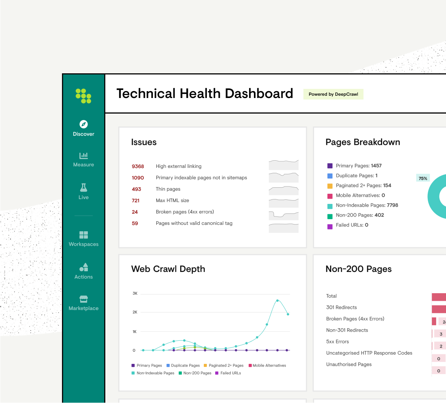Open the Marketplace storefront icon
The width and height of the screenshot is (446, 403).
[84, 299]
